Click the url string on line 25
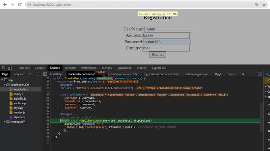Viewport: 270px width, 151px height. pyautogui.click(x=104, y=88)
